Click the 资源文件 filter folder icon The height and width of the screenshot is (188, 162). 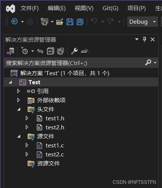[x=31, y=164]
